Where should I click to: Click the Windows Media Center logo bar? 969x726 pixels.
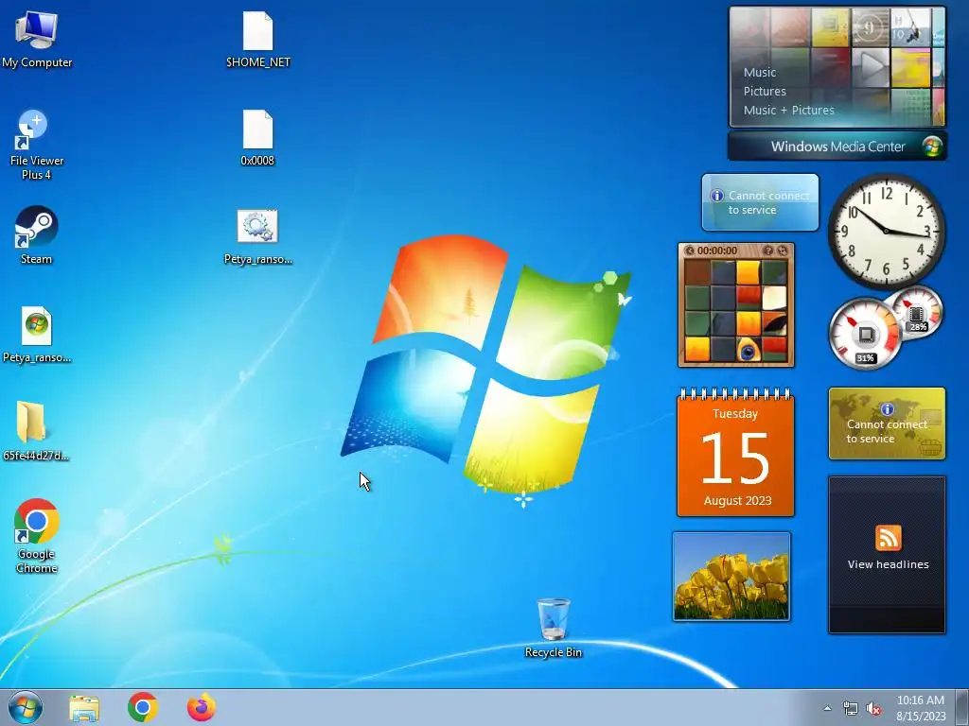pos(837,147)
